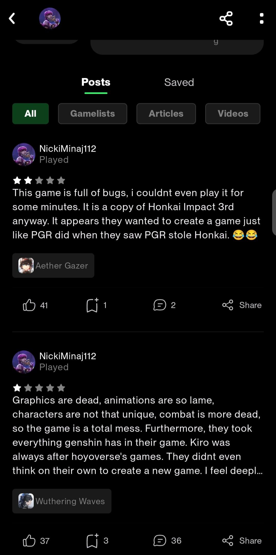Like the Wuthering Waves review

click(x=29, y=541)
